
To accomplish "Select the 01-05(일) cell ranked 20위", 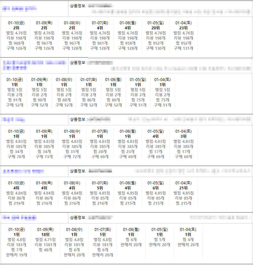I will coord(156,35).
